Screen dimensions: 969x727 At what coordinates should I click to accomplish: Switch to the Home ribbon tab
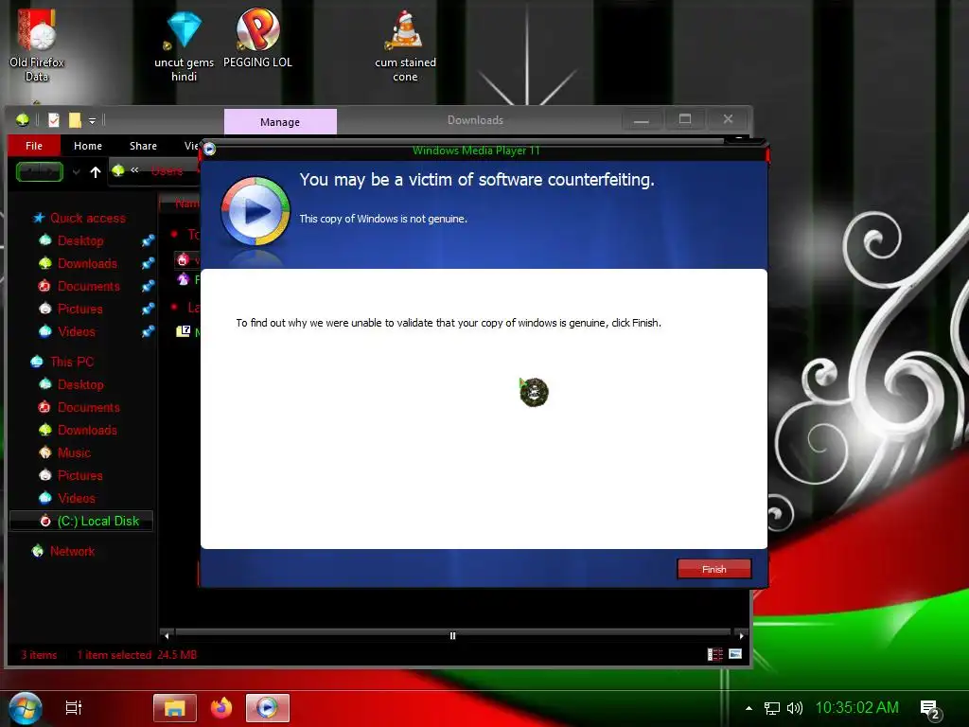pyautogui.click(x=88, y=146)
